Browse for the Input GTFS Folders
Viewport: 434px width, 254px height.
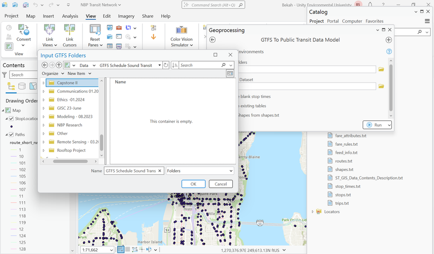(x=381, y=69)
